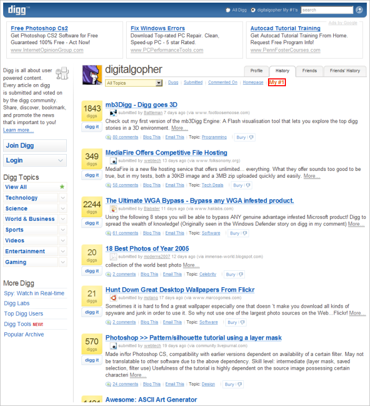The image size is (370, 406).
Task: Click motang's avatar icon on Flickr story
Action: (114, 298)
